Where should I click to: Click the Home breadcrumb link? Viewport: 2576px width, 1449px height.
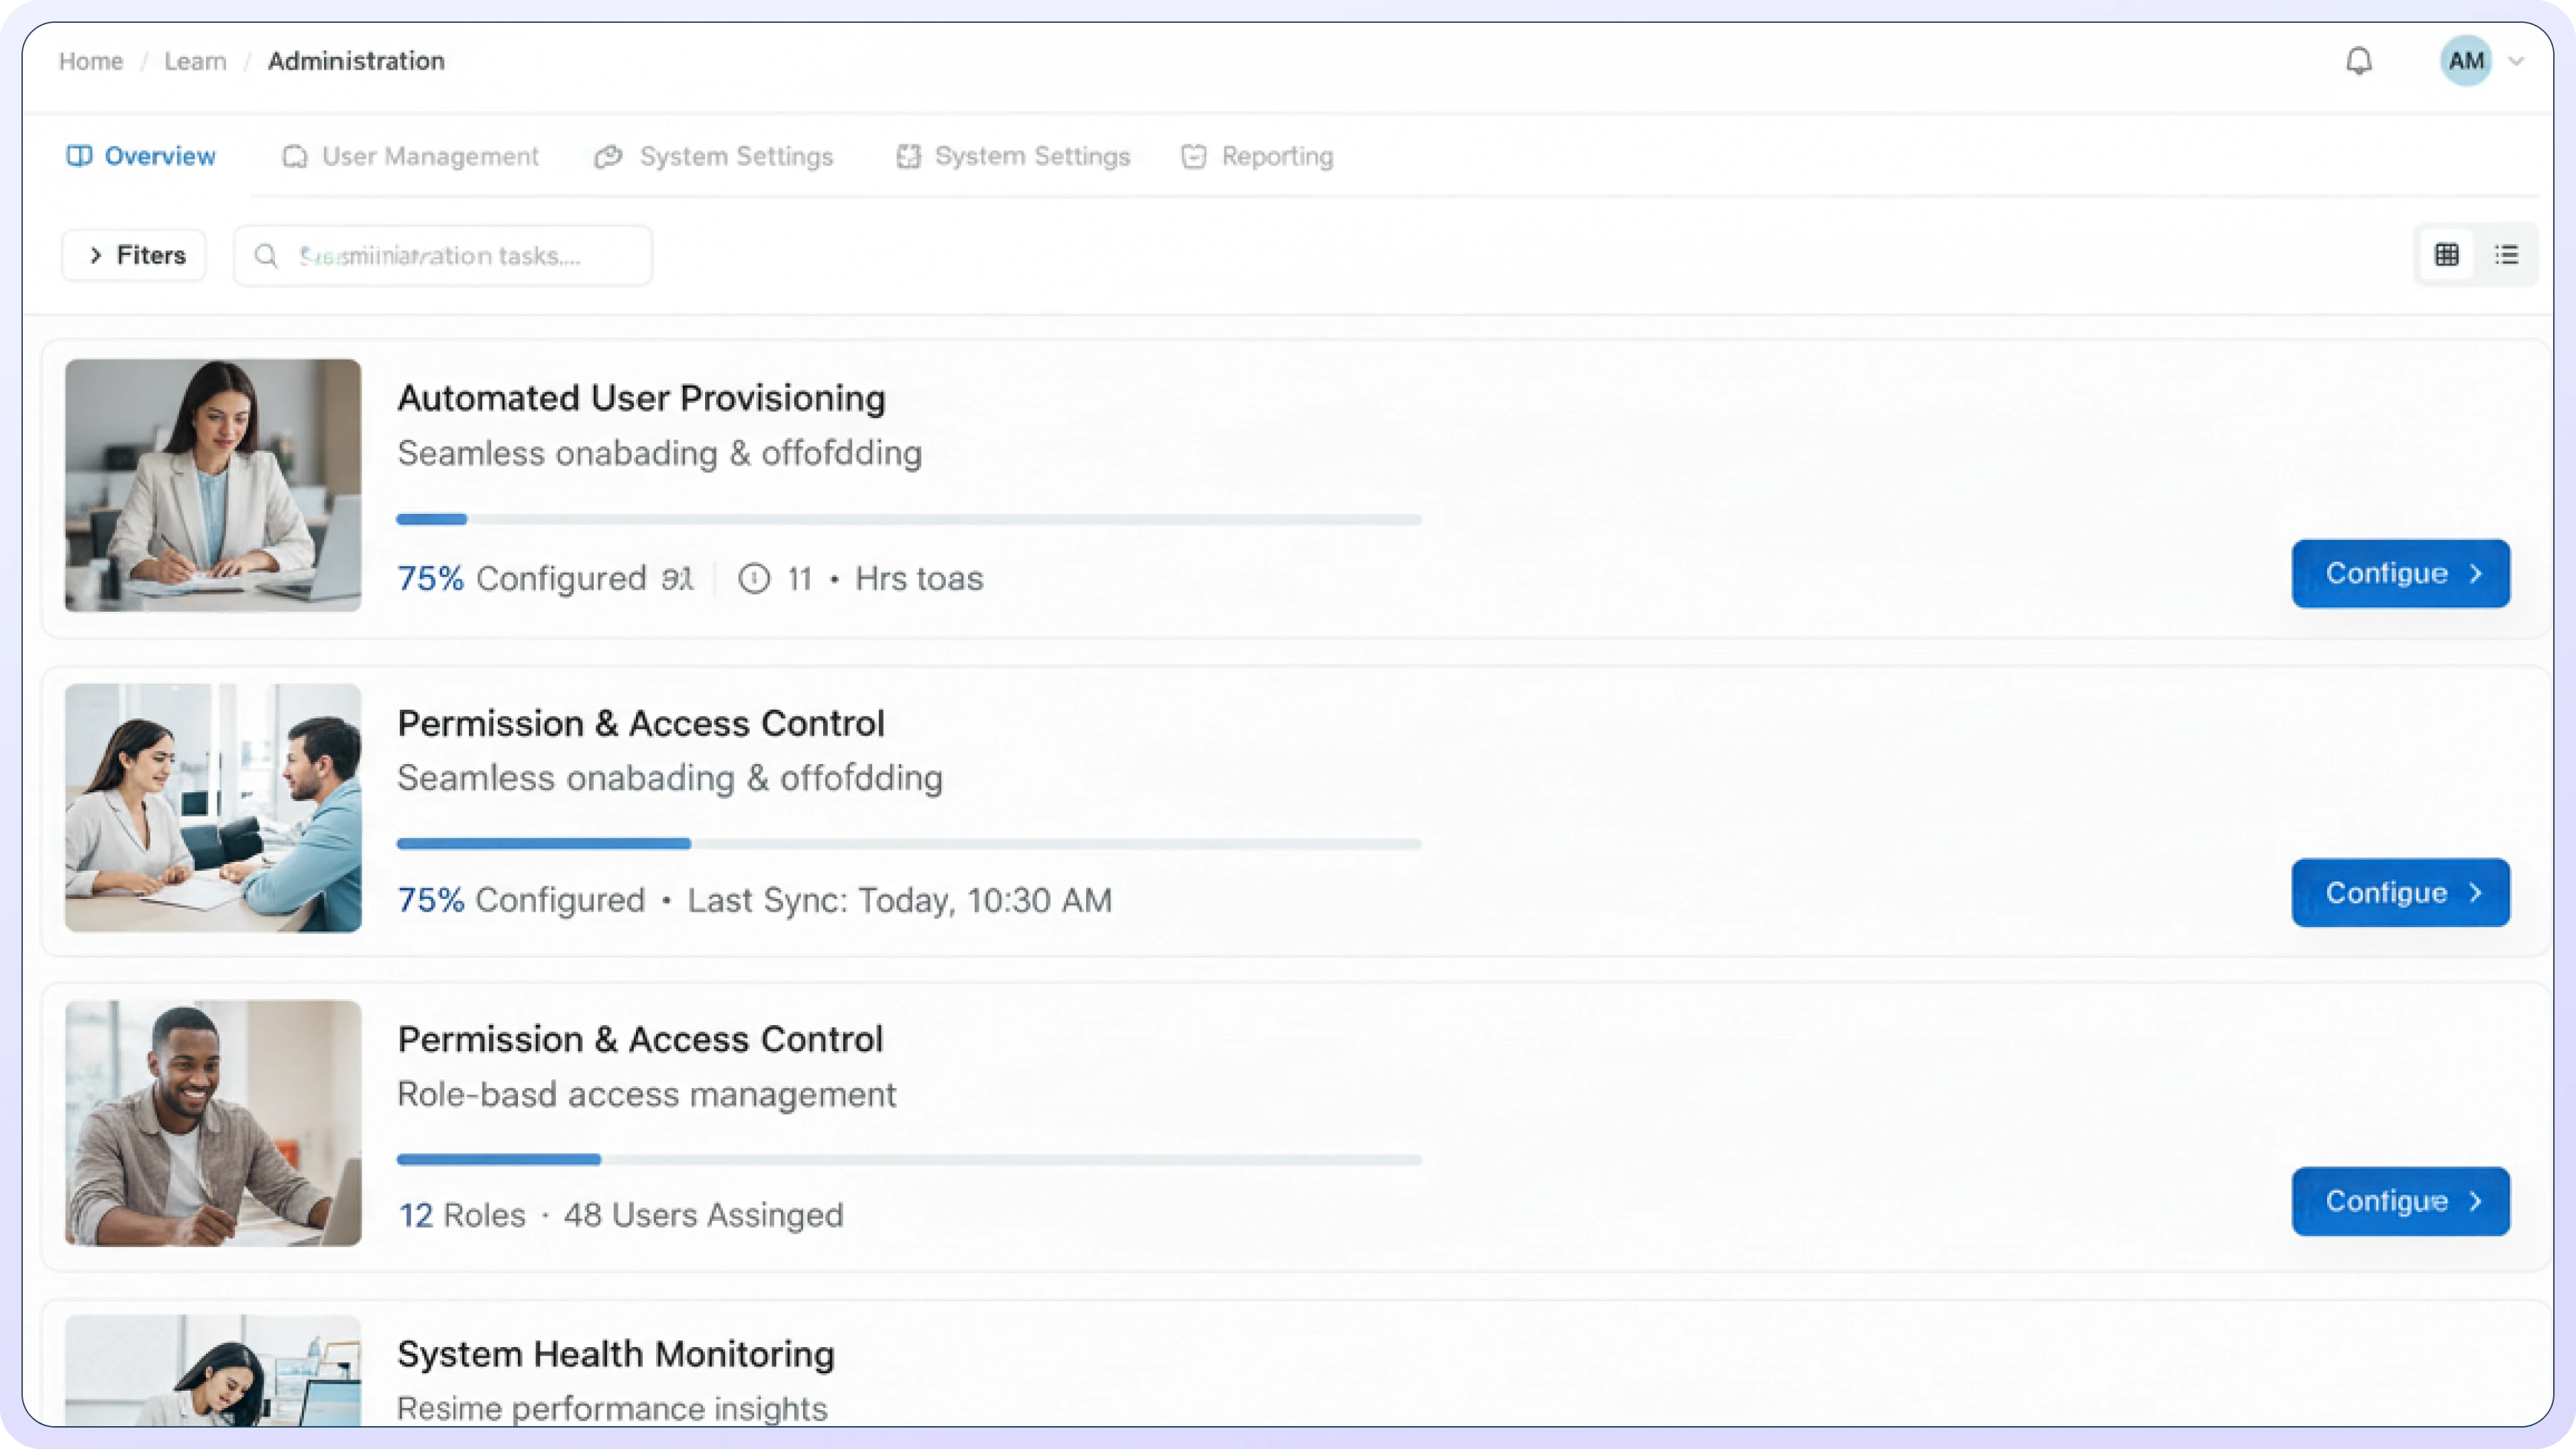[90, 61]
